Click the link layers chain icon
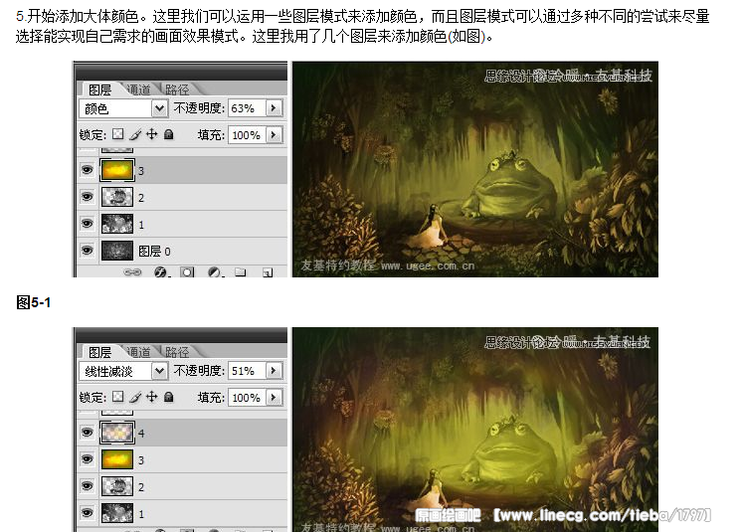This screenshot has width=744, height=532. (x=132, y=271)
